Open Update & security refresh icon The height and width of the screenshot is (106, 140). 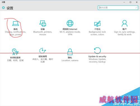coord(97,51)
